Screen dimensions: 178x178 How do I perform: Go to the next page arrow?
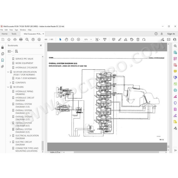[x=39, y=39]
